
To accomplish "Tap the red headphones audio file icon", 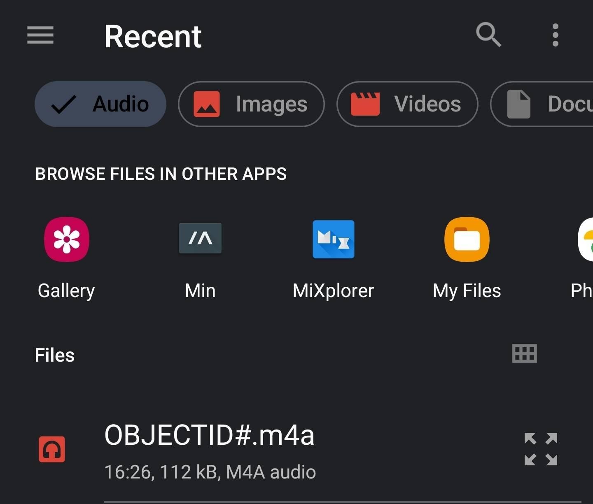I will point(52,449).
